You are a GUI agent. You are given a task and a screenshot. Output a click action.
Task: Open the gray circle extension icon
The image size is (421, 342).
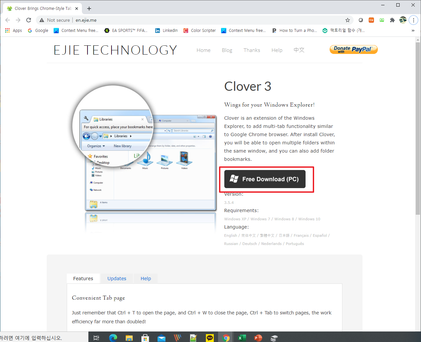[x=361, y=20]
